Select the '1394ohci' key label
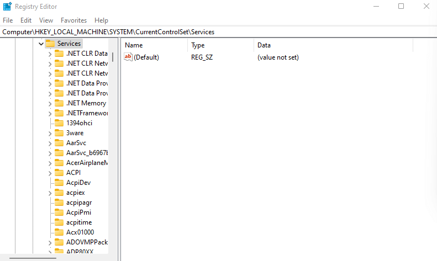 pos(79,123)
